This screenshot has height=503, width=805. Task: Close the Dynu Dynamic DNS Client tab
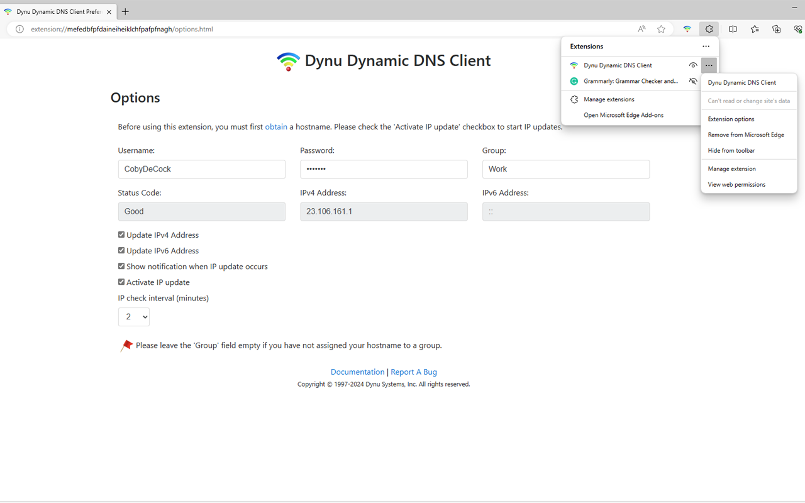[x=109, y=11]
